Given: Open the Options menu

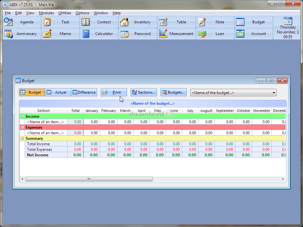Looking at the screenshot, I should pos(82,13).
